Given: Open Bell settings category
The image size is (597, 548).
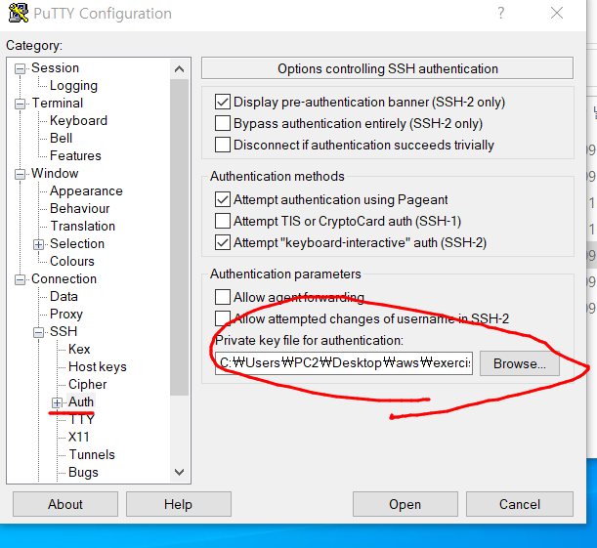Looking at the screenshot, I should point(61,138).
